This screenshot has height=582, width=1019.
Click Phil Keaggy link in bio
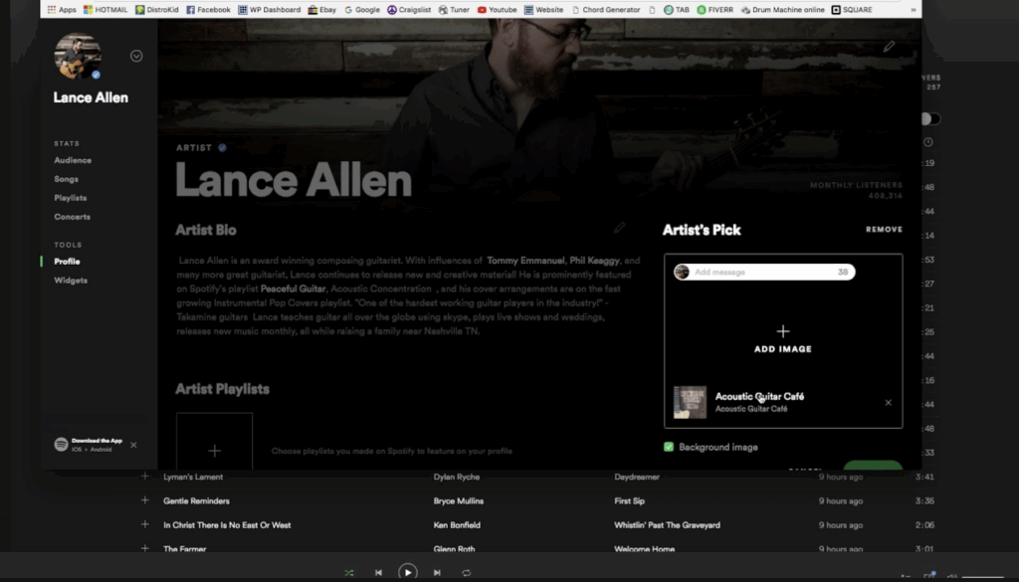click(595, 261)
